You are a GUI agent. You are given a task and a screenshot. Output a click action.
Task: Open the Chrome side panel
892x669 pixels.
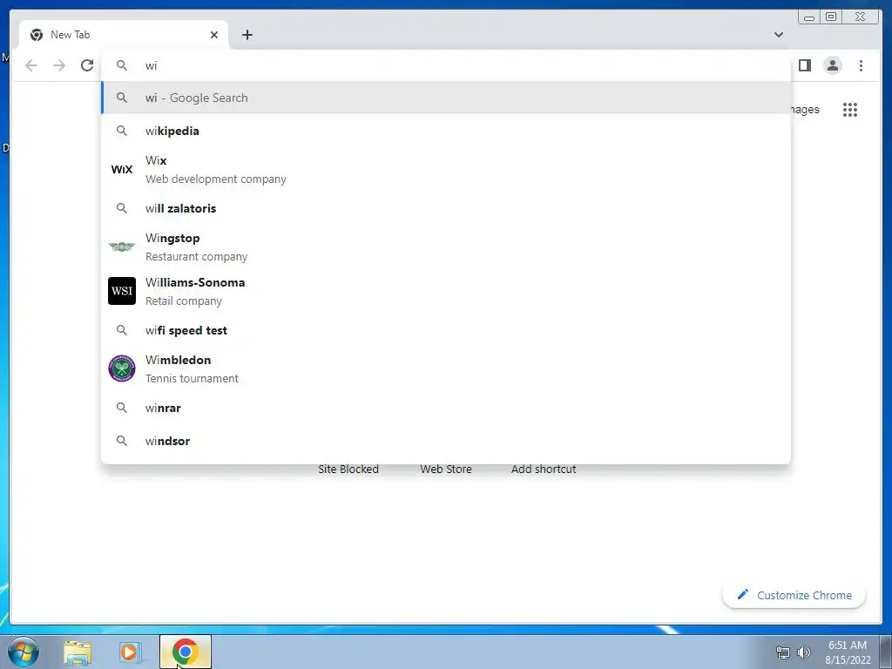pyautogui.click(x=804, y=65)
